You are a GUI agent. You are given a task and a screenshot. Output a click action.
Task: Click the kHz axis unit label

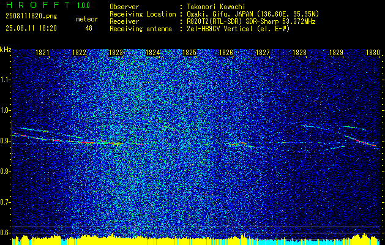[6, 50]
